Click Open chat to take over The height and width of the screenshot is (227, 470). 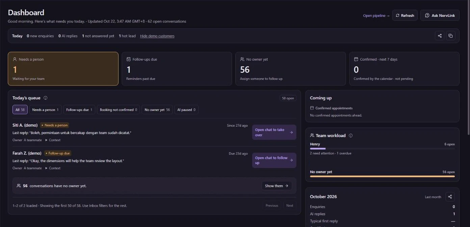(x=274, y=132)
